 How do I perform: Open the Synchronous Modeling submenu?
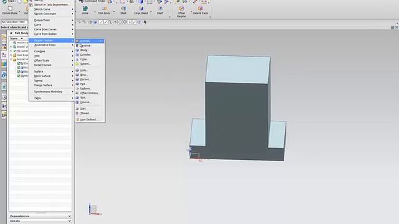click(x=51, y=91)
